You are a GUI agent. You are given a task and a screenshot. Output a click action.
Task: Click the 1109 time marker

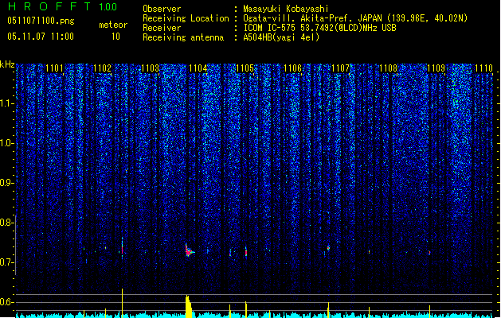(436, 68)
